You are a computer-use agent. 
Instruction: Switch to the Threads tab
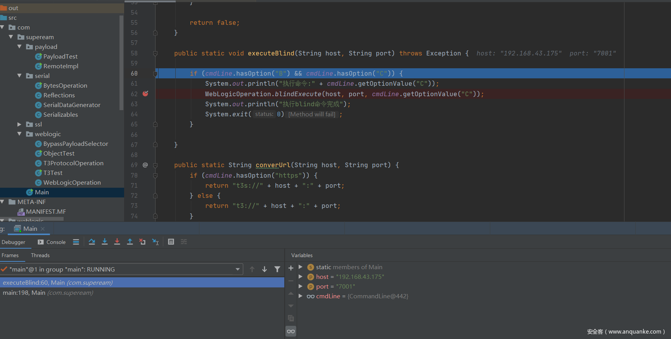coord(40,255)
